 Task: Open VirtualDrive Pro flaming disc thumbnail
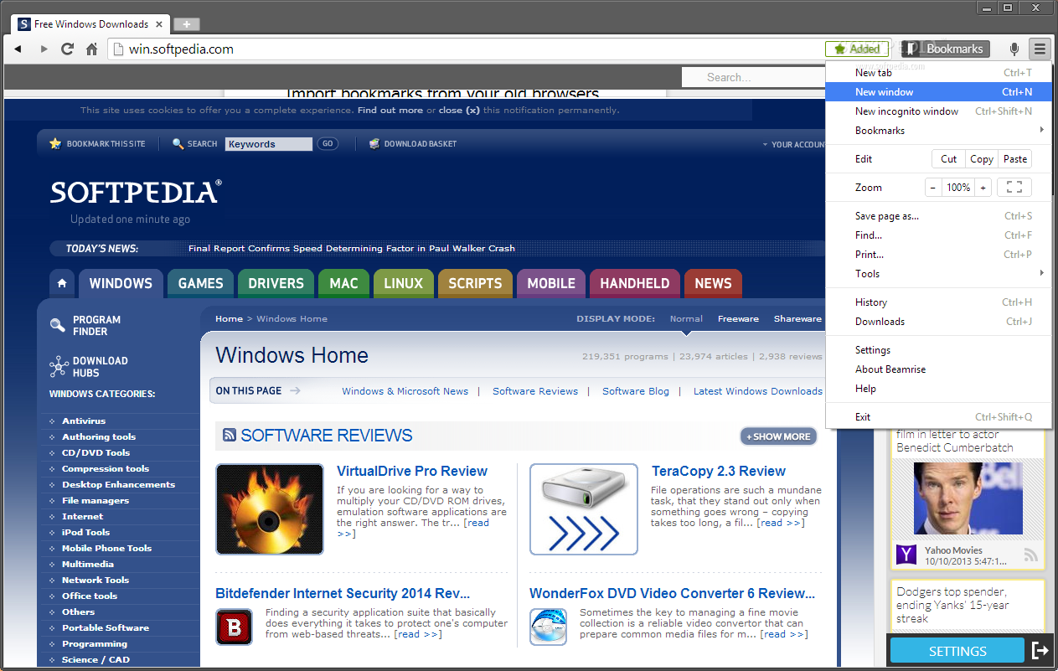[270, 509]
